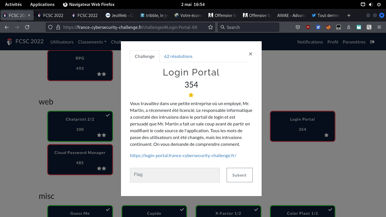Viewport: 386px width, 217px height.
Task: Open the Login Portal challenge card
Action: click(x=303, y=126)
